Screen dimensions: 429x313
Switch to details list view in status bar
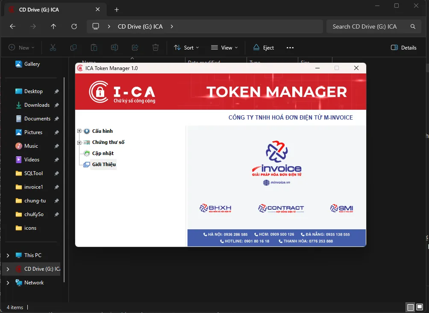tap(410, 307)
